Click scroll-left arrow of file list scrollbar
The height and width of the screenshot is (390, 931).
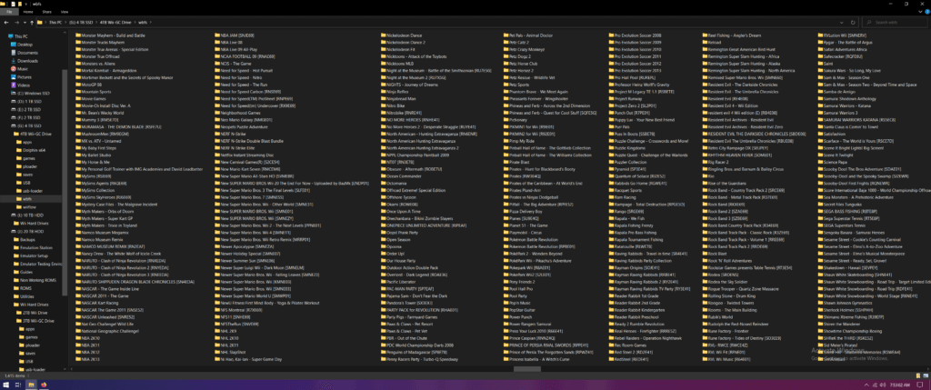(x=72, y=368)
